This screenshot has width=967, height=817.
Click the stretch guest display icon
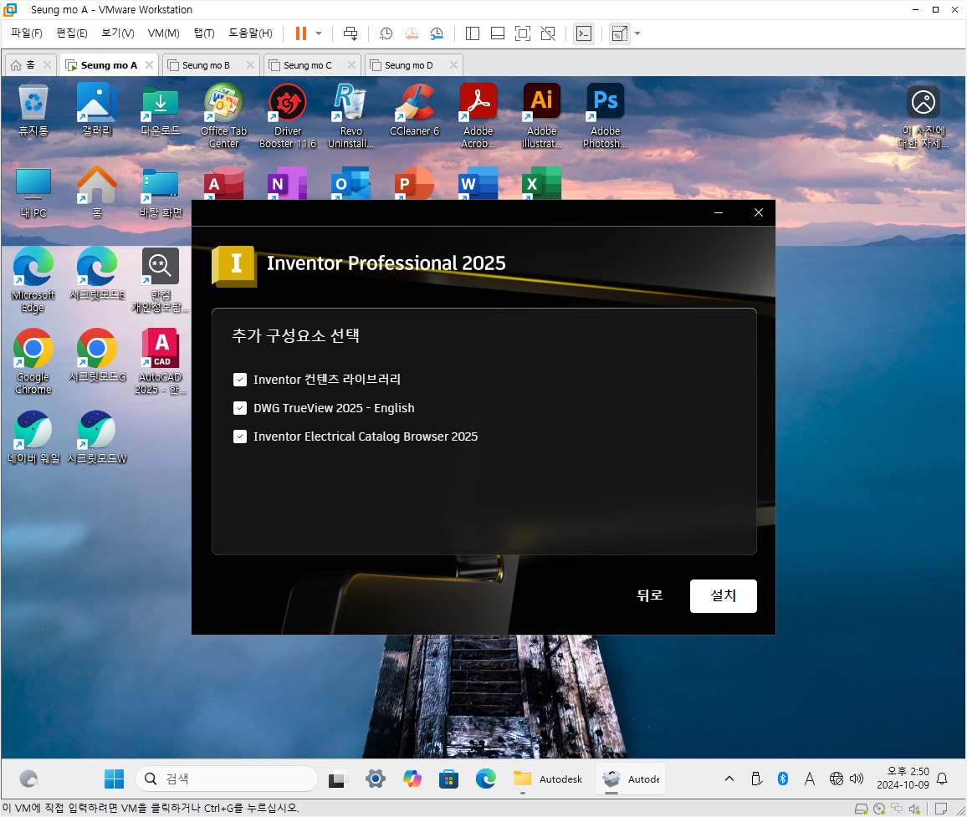click(x=619, y=34)
